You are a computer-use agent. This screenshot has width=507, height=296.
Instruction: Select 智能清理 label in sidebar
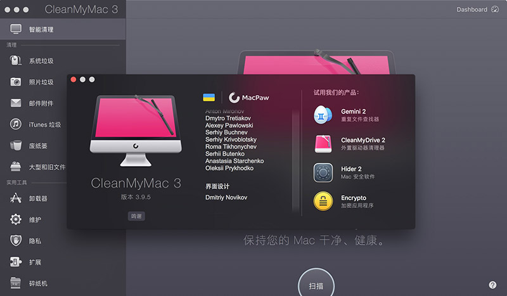41,29
